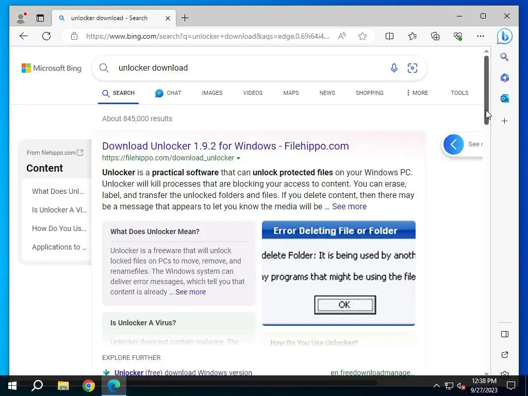This screenshot has height=396, width=528.
Task: Switch to the NEWS tab
Action: tap(327, 93)
